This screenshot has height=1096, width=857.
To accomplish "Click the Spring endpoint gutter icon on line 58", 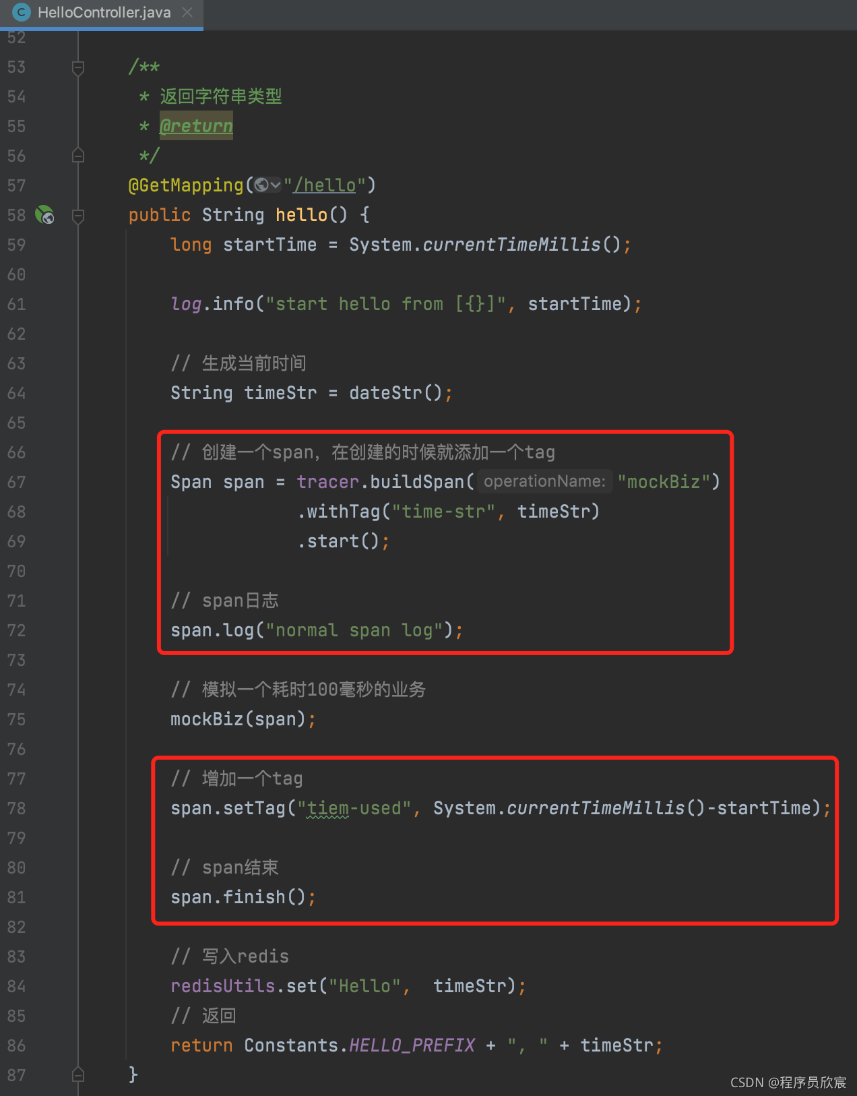I will click(x=44, y=215).
